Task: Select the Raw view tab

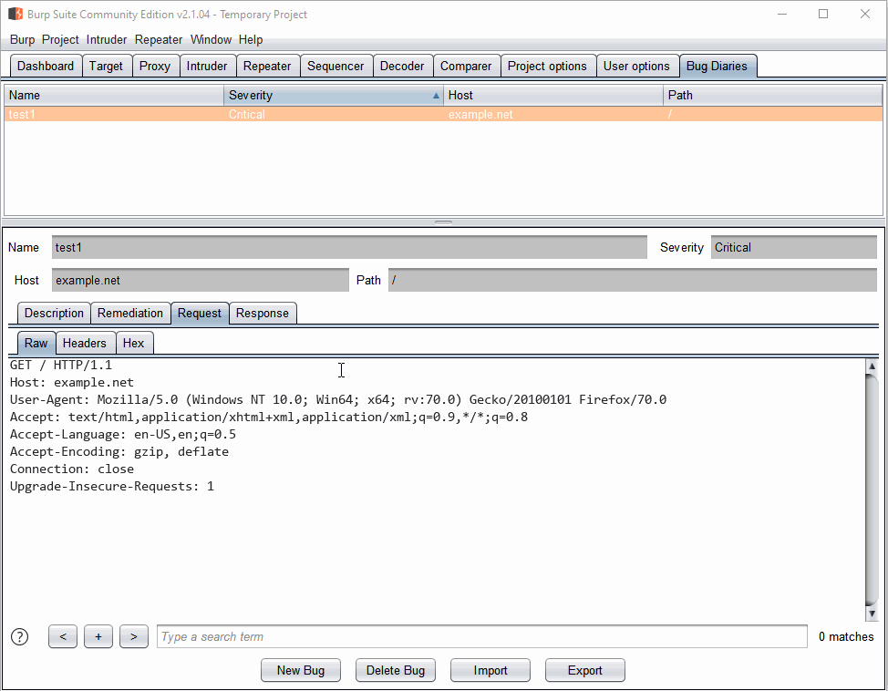Action: tap(36, 344)
